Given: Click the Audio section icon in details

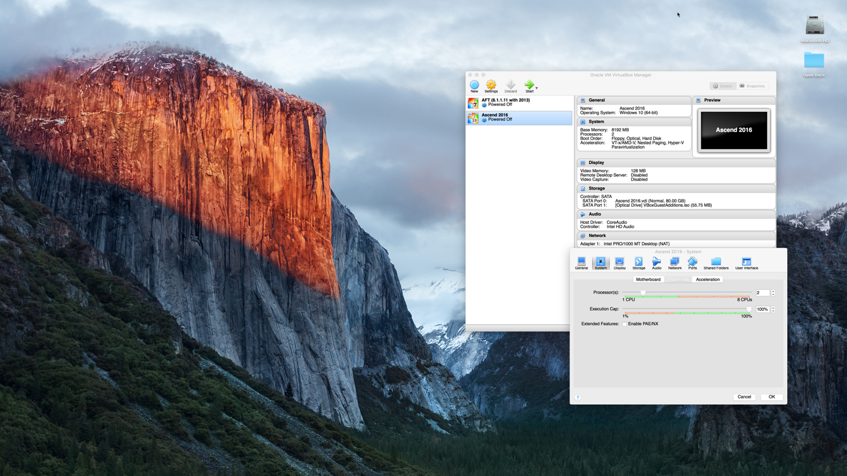Looking at the screenshot, I should pos(583,214).
